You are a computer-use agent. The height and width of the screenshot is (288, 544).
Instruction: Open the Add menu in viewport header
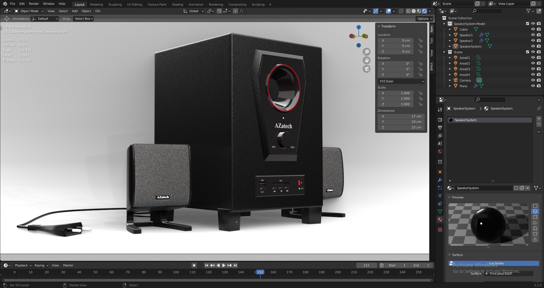point(75,11)
